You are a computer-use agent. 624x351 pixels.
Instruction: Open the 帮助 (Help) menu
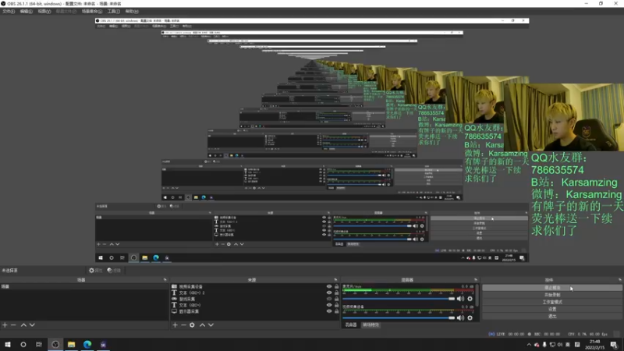coord(132,11)
